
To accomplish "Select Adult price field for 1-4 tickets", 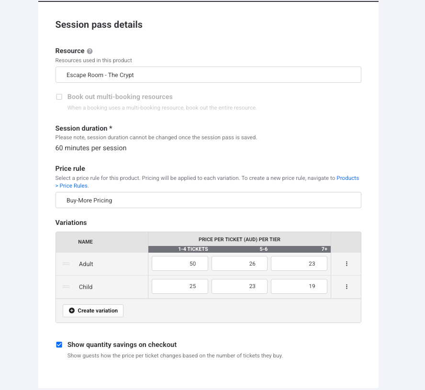I will 179,264.
